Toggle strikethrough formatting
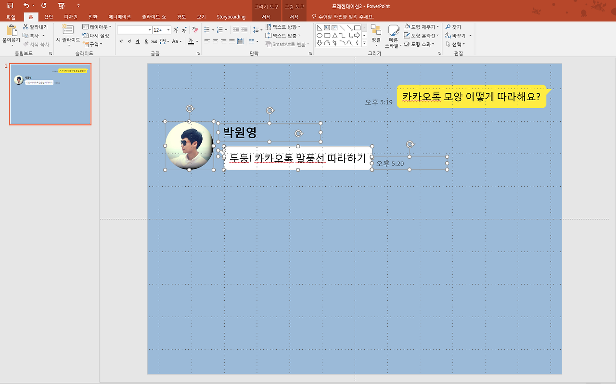616x384 pixels. 154,42
